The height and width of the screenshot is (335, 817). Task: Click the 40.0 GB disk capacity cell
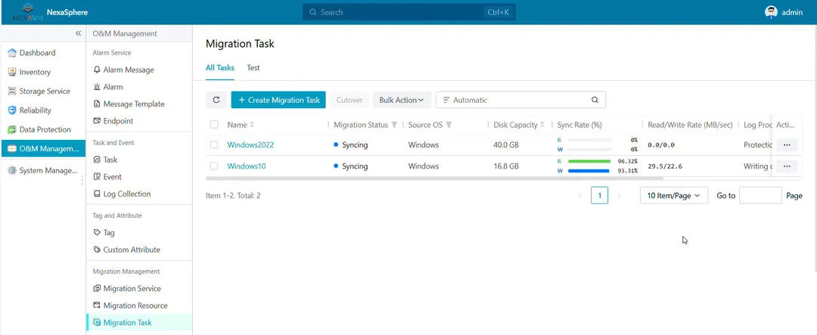click(x=506, y=145)
